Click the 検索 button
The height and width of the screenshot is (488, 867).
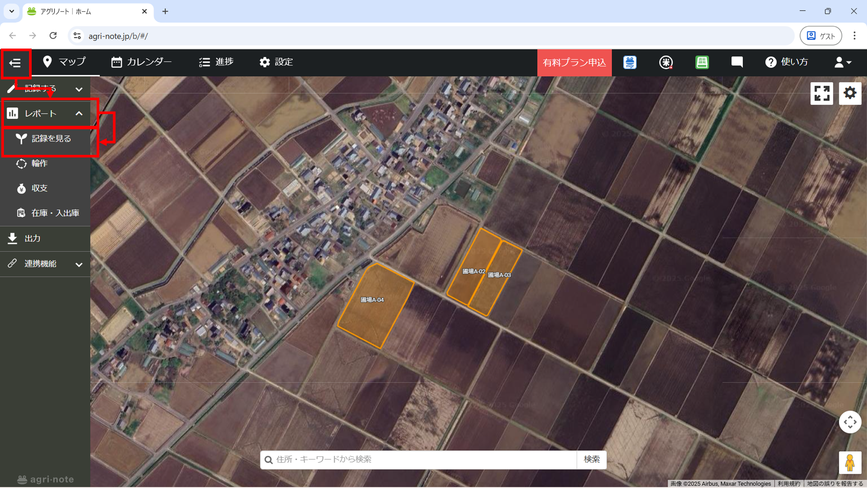[x=592, y=459]
